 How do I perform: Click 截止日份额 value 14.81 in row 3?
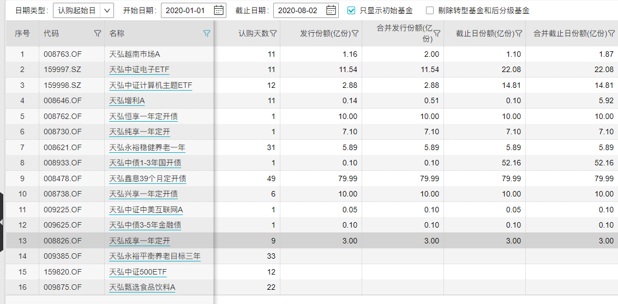(511, 85)
